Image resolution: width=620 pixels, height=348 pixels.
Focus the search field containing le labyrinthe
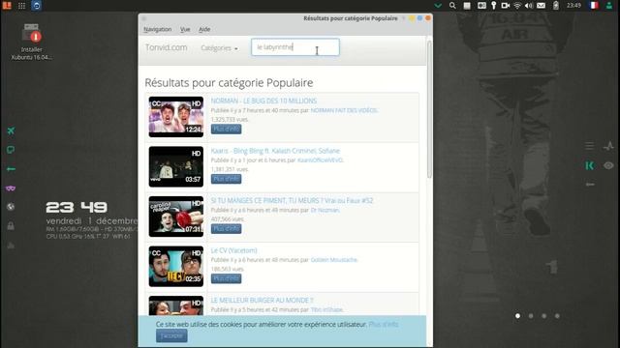pos(295,47)
